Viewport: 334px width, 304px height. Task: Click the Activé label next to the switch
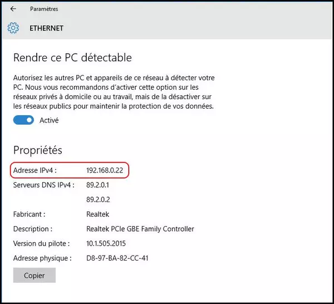click(x=49, y=120)
